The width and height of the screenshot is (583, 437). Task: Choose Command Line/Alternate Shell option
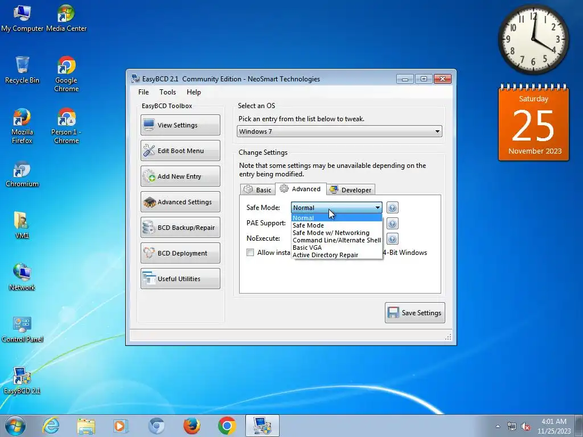336,240
